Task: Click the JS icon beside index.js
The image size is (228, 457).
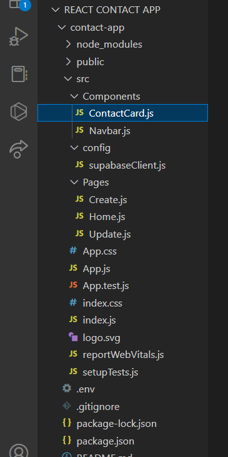Action: click(73, 320)
